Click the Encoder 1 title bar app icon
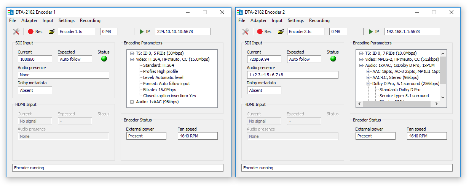The height and width of the screenshot is (186, 469). (11, 12)
